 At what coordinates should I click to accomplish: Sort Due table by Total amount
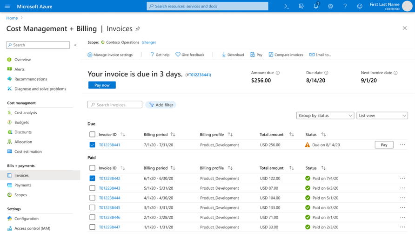click(291, 135)
